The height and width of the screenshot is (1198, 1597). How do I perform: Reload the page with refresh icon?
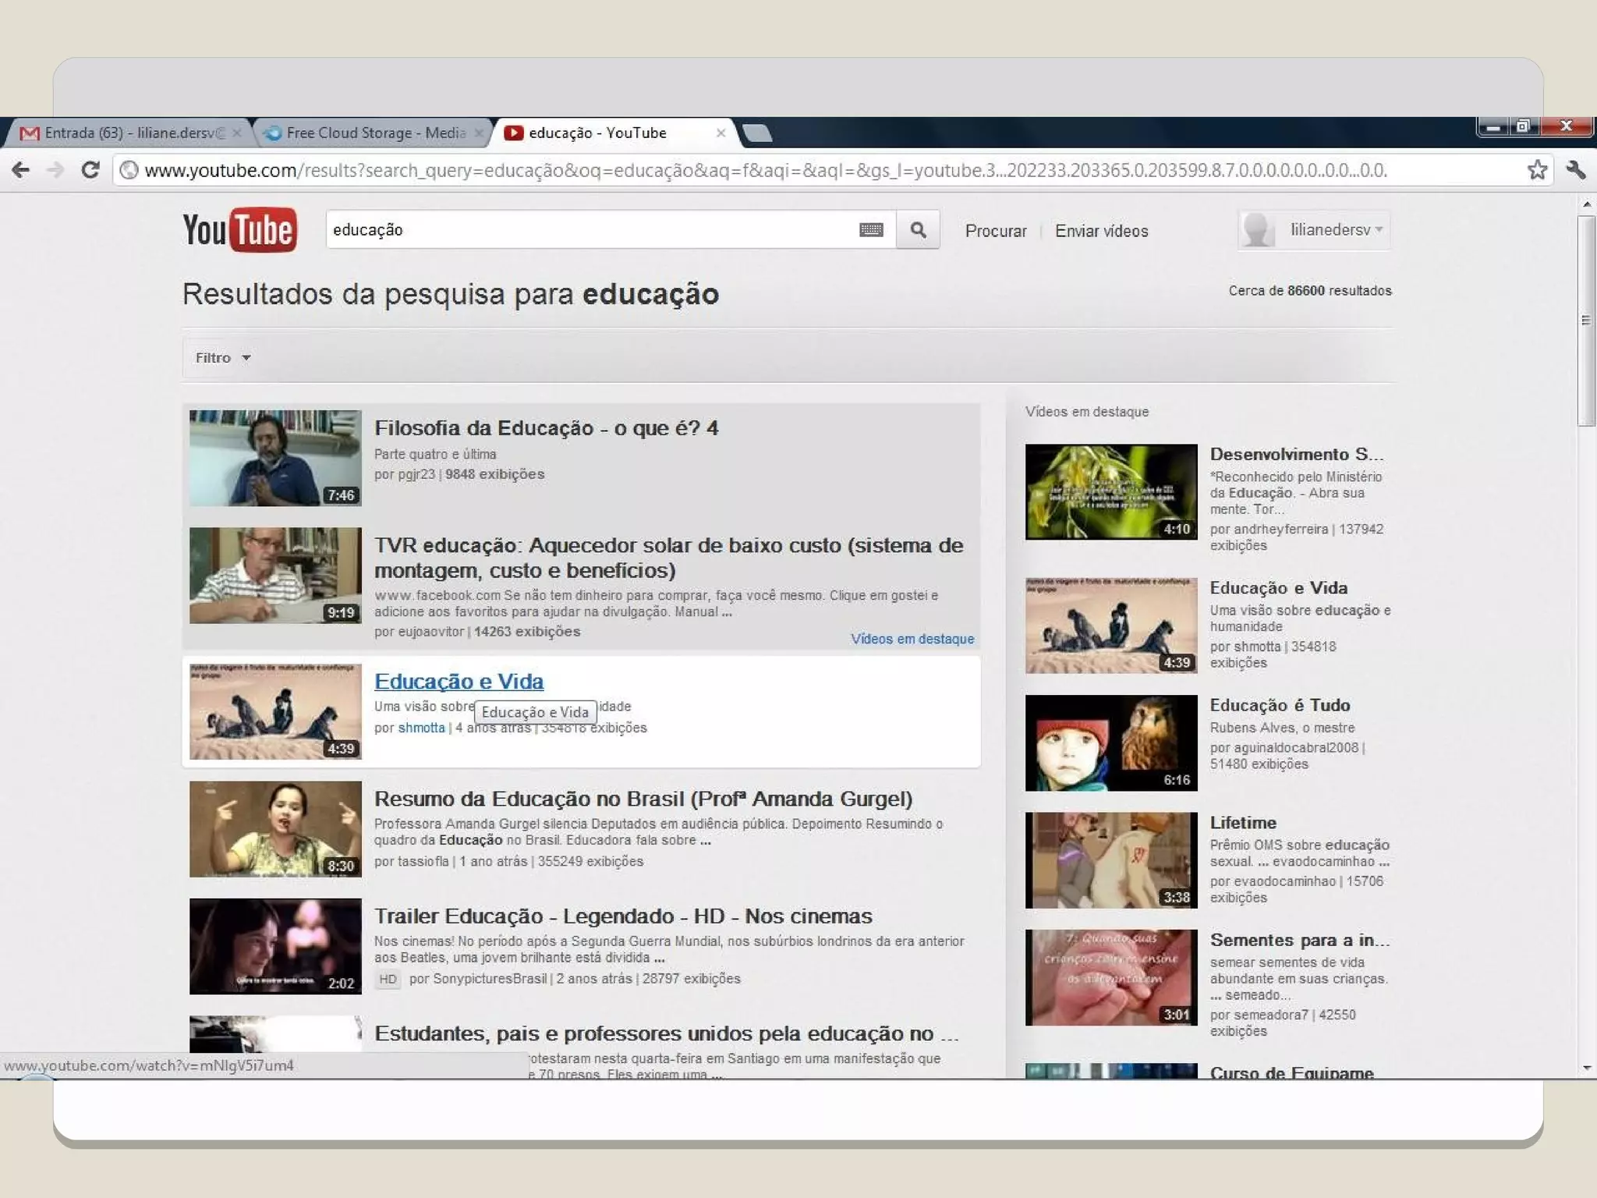click(90, 170)
